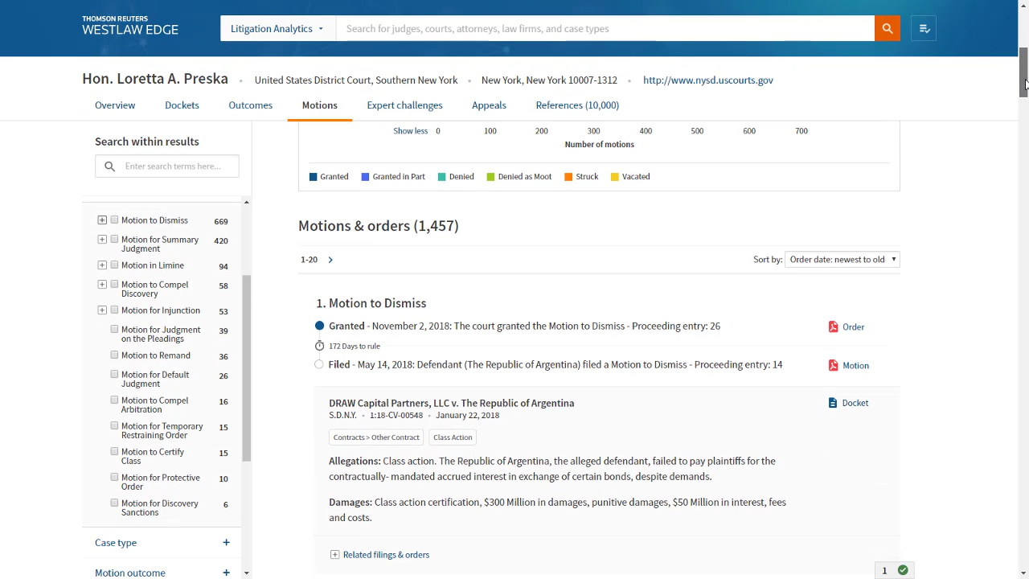Open the Sort by order date dropdown
1029x579 pixels.
(x=842, y=260)
